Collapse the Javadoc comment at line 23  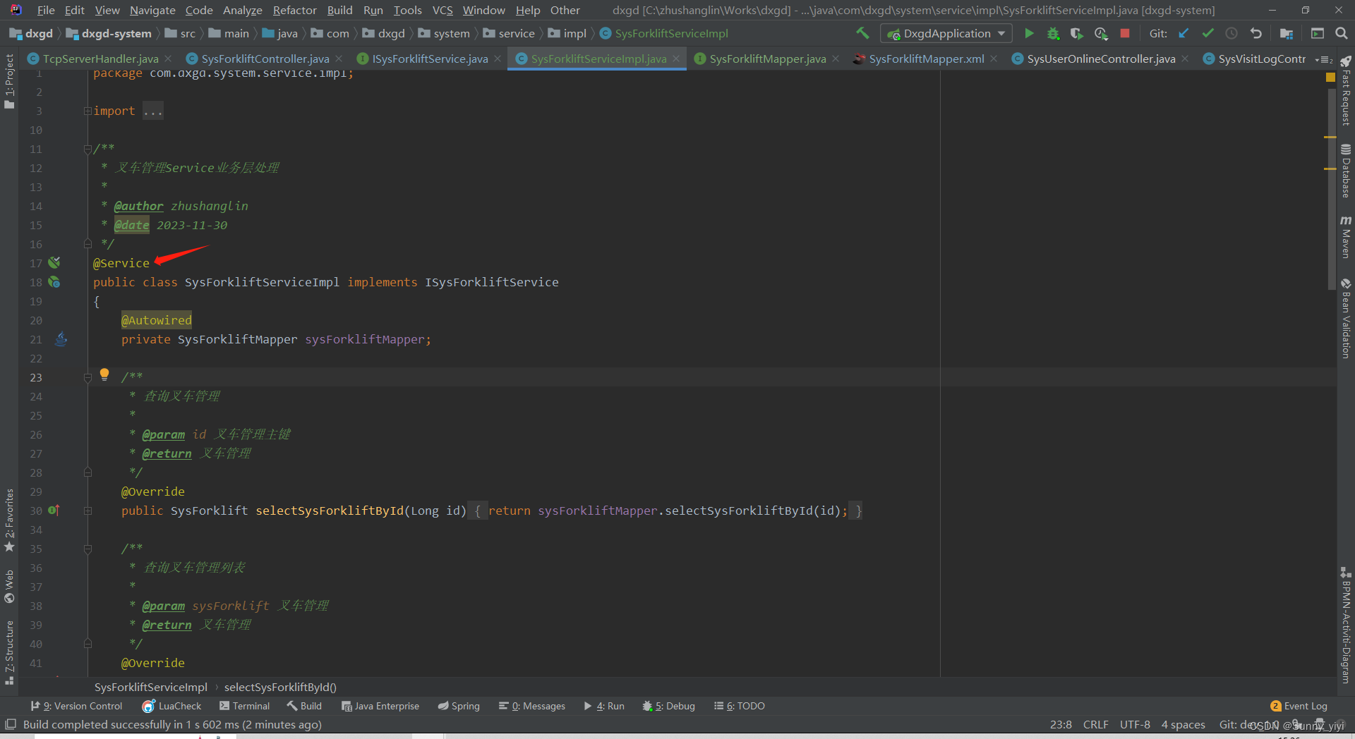pos(88,377)
